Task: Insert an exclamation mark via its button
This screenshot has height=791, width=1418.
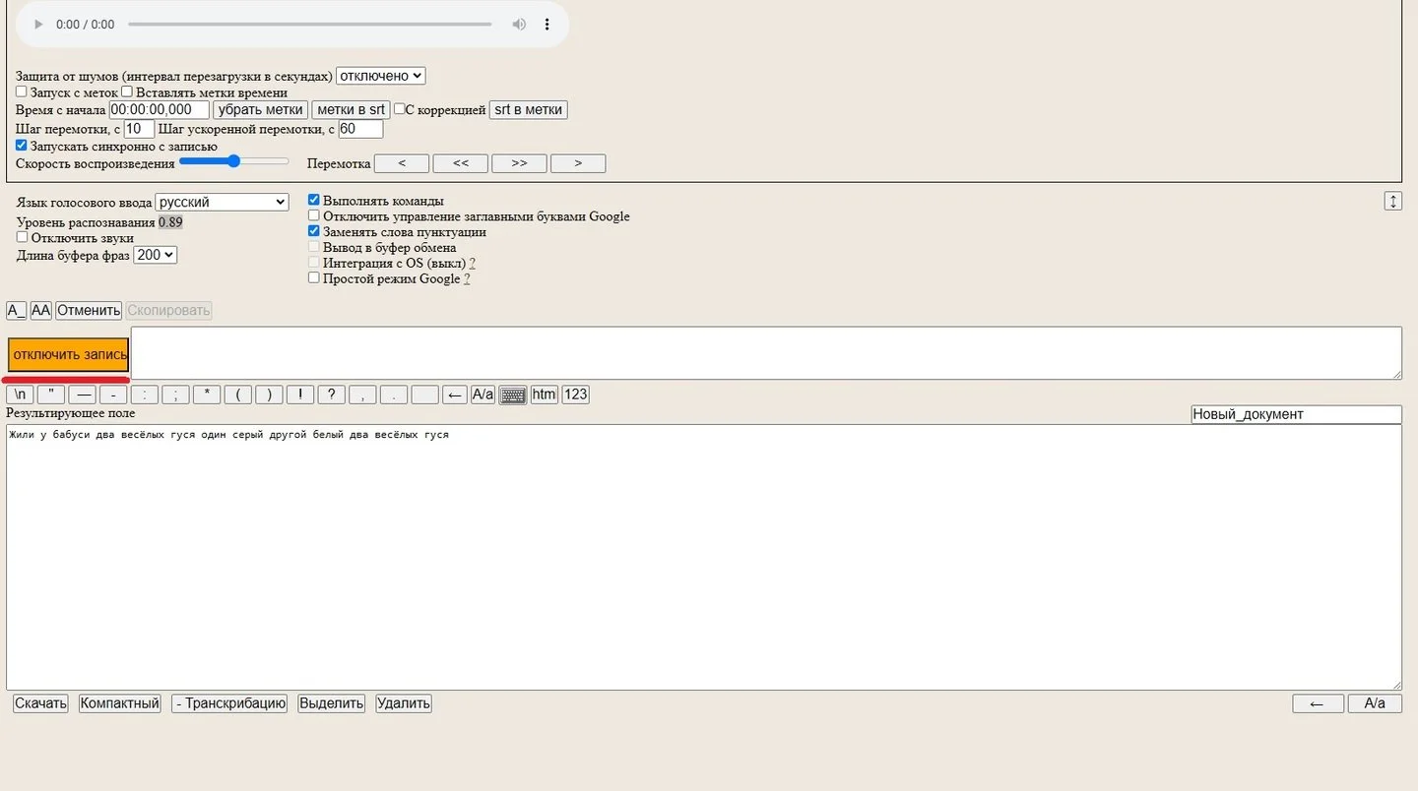Action: (x=300, y=395)
